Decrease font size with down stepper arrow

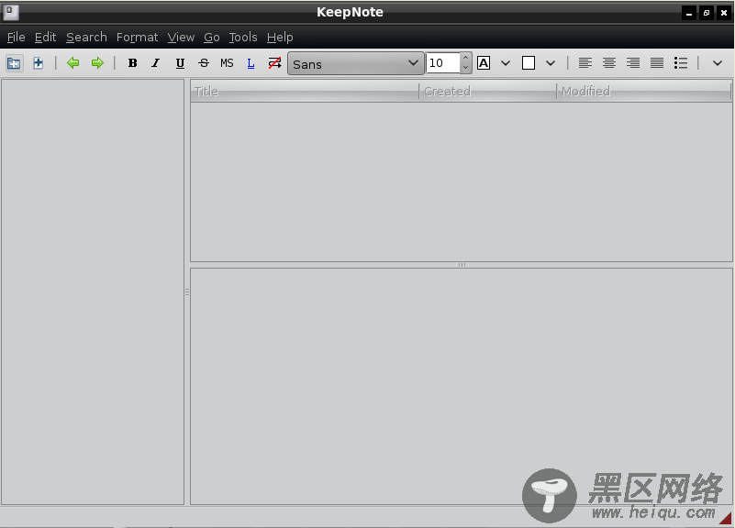pyautogui.click(x=465, y=68)
